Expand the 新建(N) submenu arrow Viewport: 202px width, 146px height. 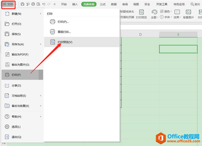[41, 14]
